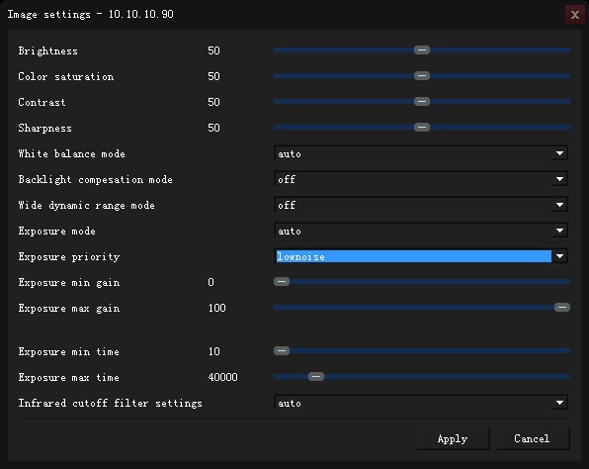
Task: Click the Sharpness label
Action: click(45, 129)
